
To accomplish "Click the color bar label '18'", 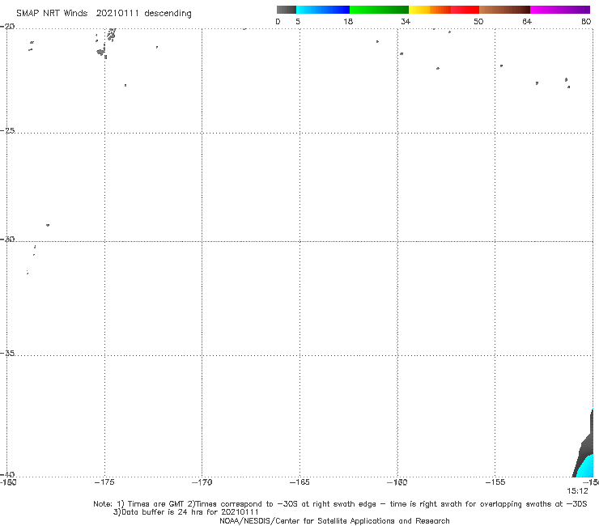I will tap(348, 21).
